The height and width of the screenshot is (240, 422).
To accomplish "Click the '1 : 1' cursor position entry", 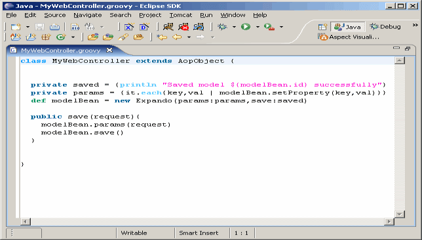I will [x=241, y=233].
